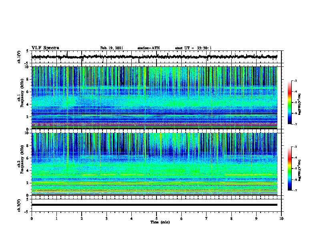Click the ch.2 spectrogram color scale bar
Screen dimensions: 317x245
[289, 169]
